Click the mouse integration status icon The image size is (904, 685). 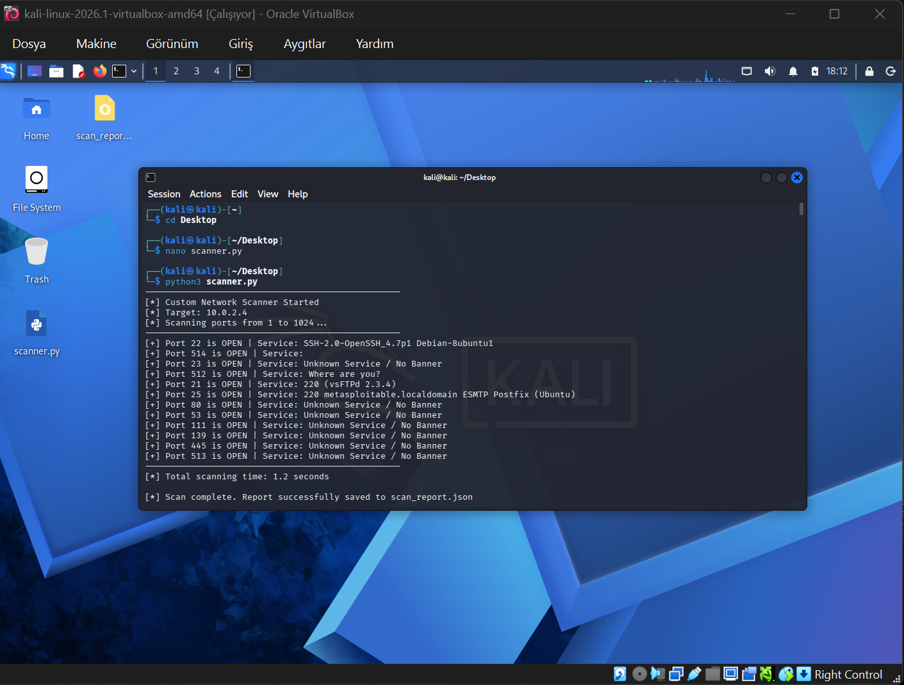[786, 674]
